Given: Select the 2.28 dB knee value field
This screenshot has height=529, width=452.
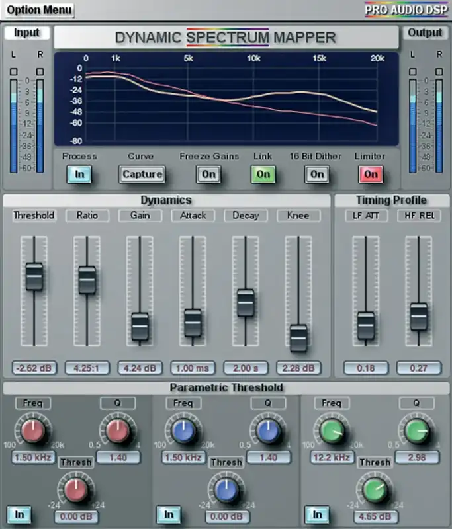Looking at the screenshot, I should tap(298, 368).
